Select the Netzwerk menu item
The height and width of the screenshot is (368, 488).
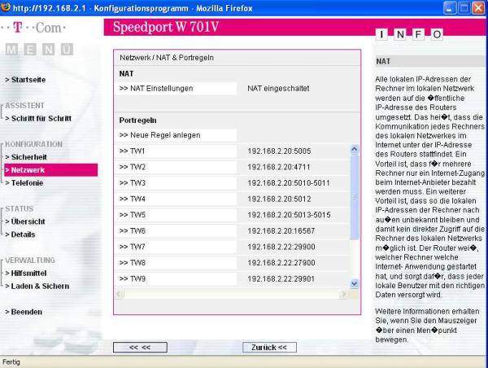(x=27, y=170)
